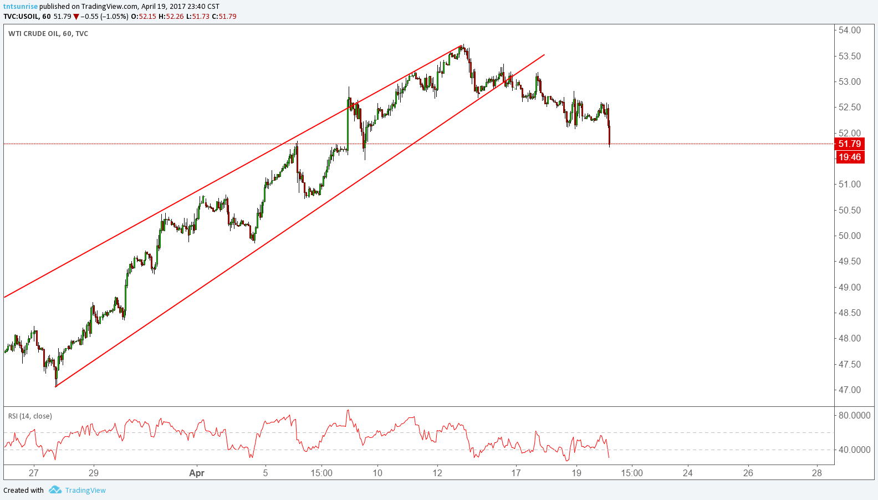Click the 47.50 price axis value
878x500 pixels.
[x=850, y=364]
